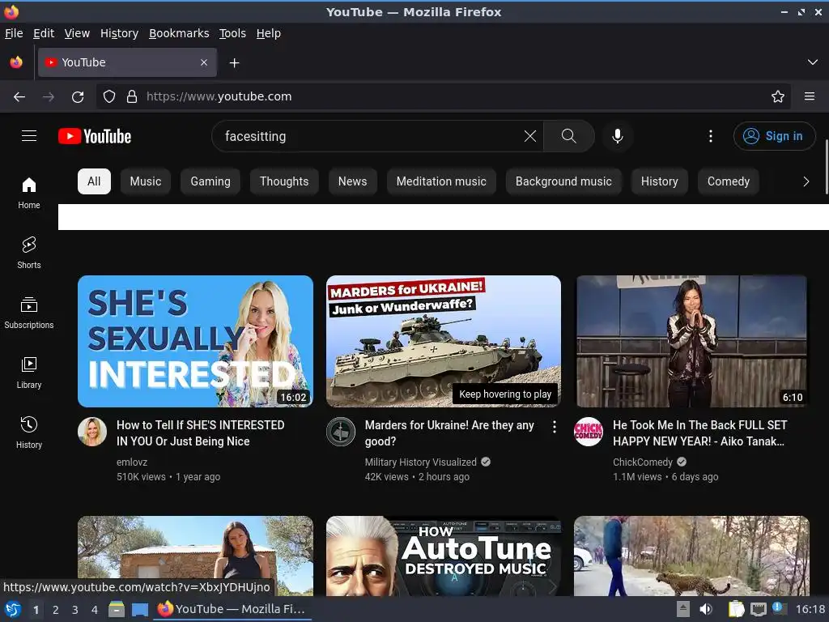Open the taskbar start menu icon

pos(13,609)
